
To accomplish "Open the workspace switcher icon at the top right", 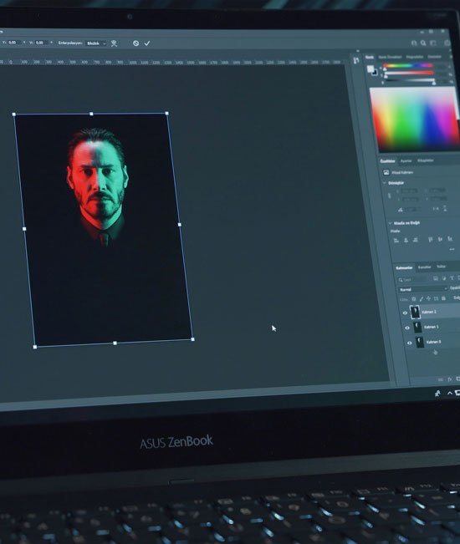I will (x=433, y=43).
